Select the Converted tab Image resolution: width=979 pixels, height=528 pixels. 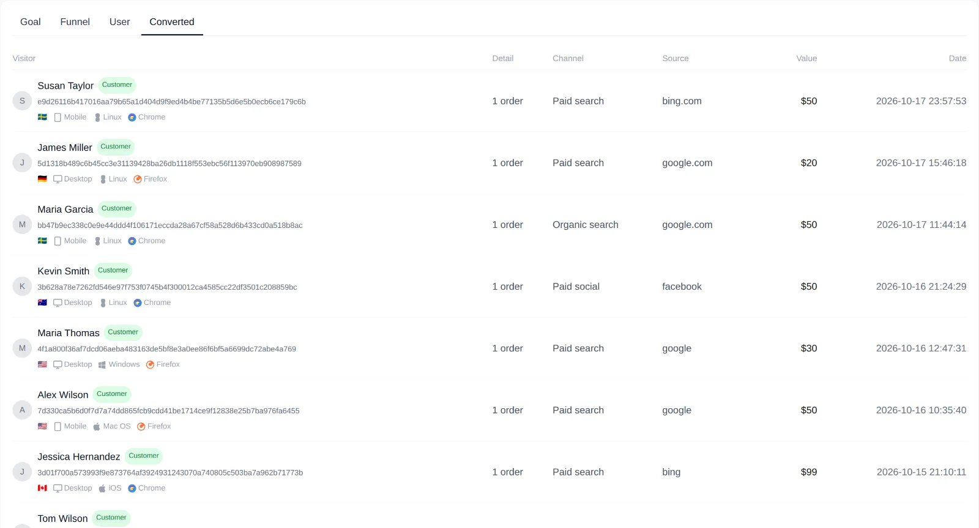tap(172, 22)
